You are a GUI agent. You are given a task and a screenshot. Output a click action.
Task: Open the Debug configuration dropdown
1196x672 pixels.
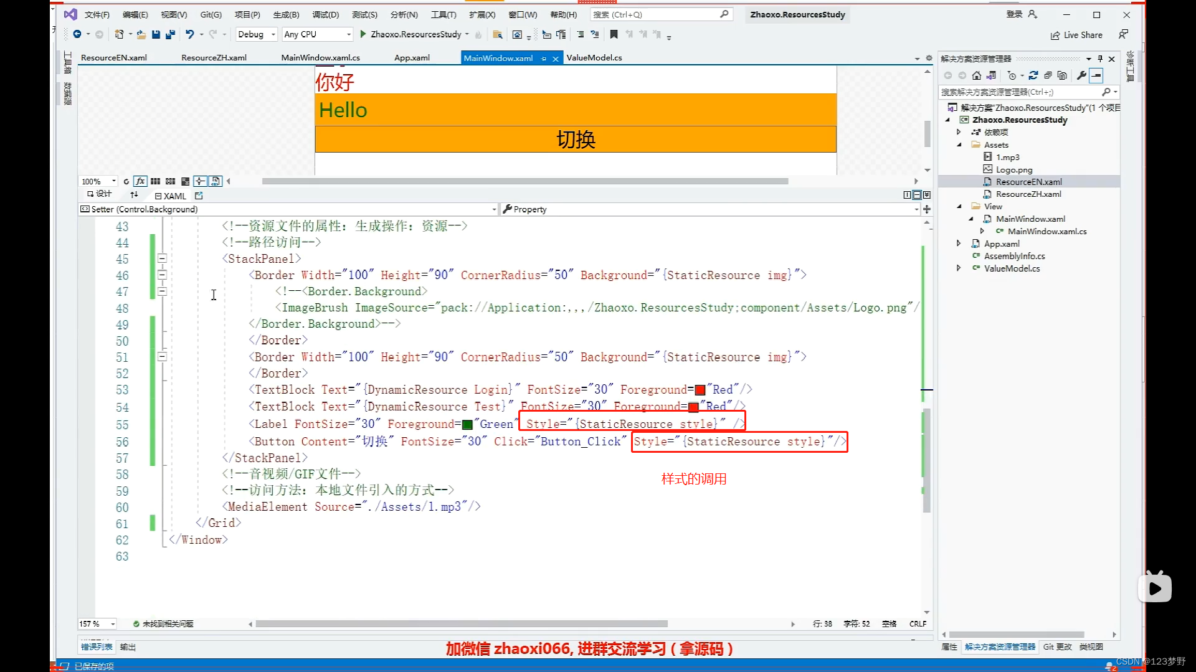click(256, 34)
